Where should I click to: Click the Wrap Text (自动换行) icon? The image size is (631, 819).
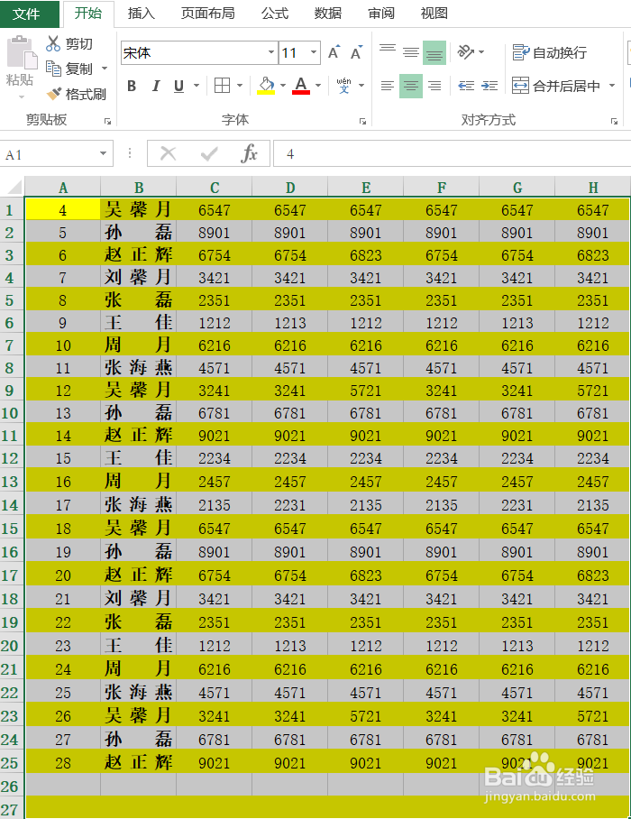(x=521, y=52)
